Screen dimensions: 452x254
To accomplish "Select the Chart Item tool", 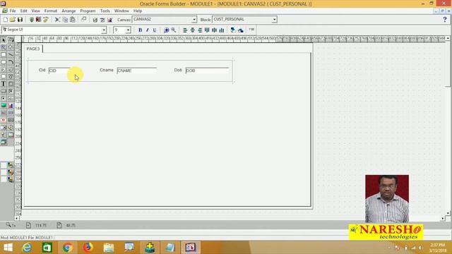I will click(x=11, y=106).
